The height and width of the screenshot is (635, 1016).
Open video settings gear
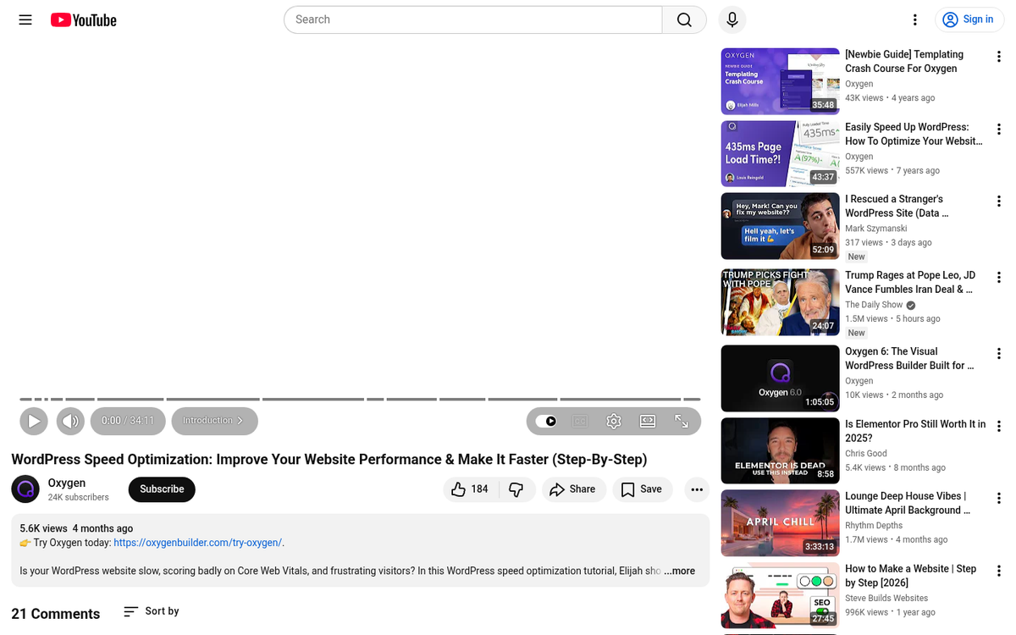pyautogui.click(x=614, y=421)
